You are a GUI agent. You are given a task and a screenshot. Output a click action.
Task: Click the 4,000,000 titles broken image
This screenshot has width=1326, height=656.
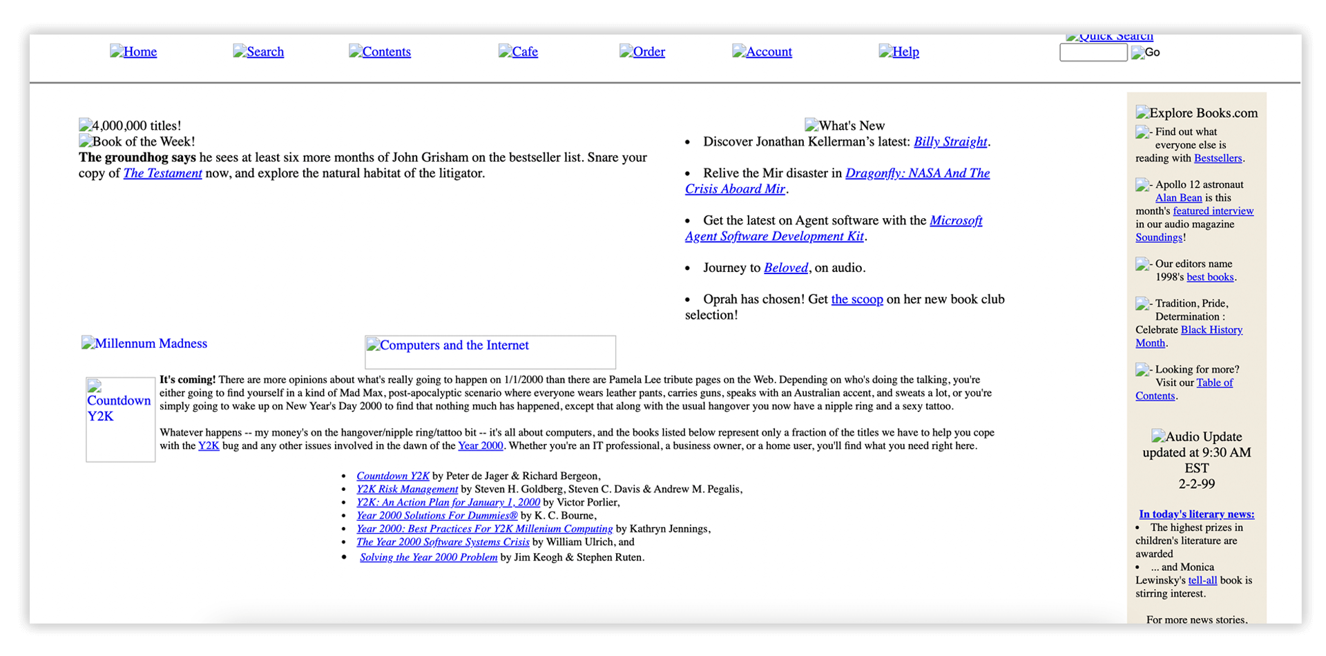coord(130,126)
